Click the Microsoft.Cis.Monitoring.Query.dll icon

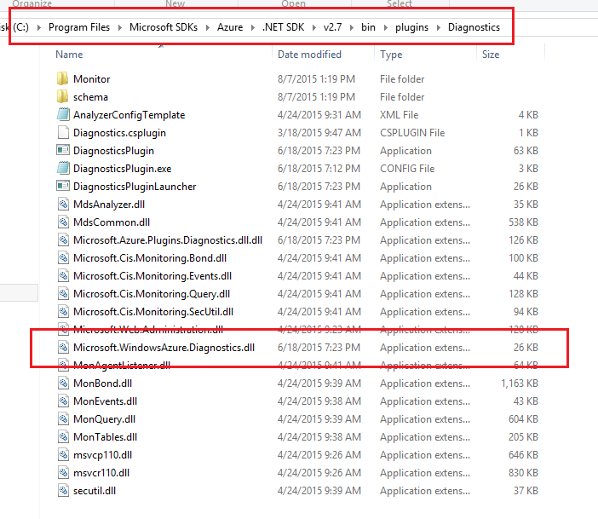(63, 294)
